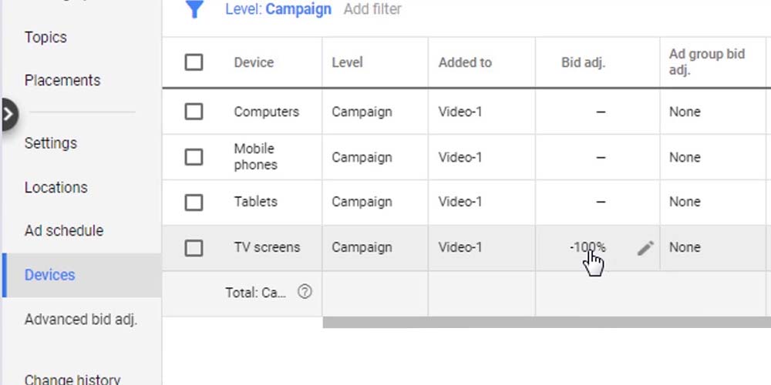
Task: Click Mobile phones bid adjustment dash cell
Action: [601, 157]
